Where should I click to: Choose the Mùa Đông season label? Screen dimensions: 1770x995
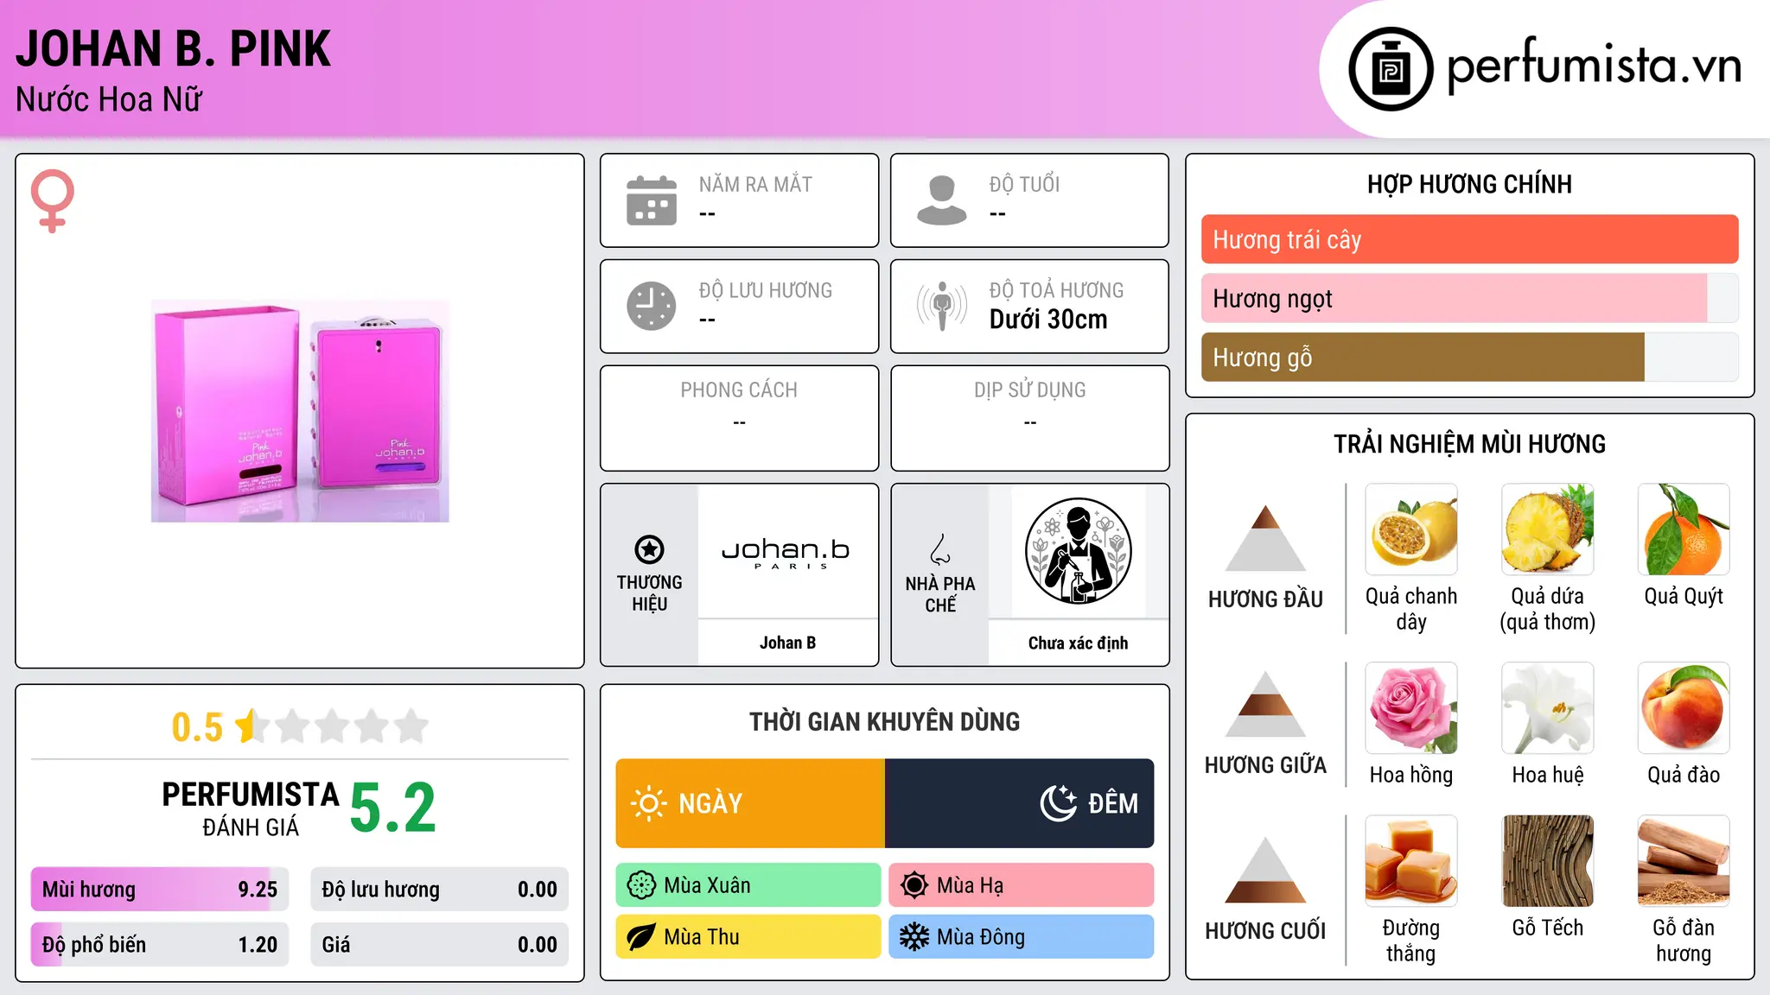[981, 937]
